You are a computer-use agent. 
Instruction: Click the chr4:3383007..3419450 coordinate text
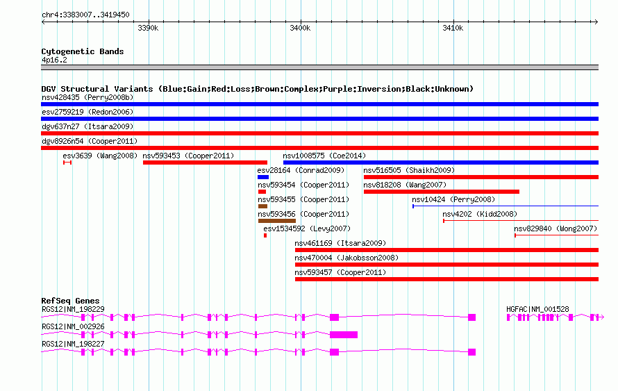point(85,15)
